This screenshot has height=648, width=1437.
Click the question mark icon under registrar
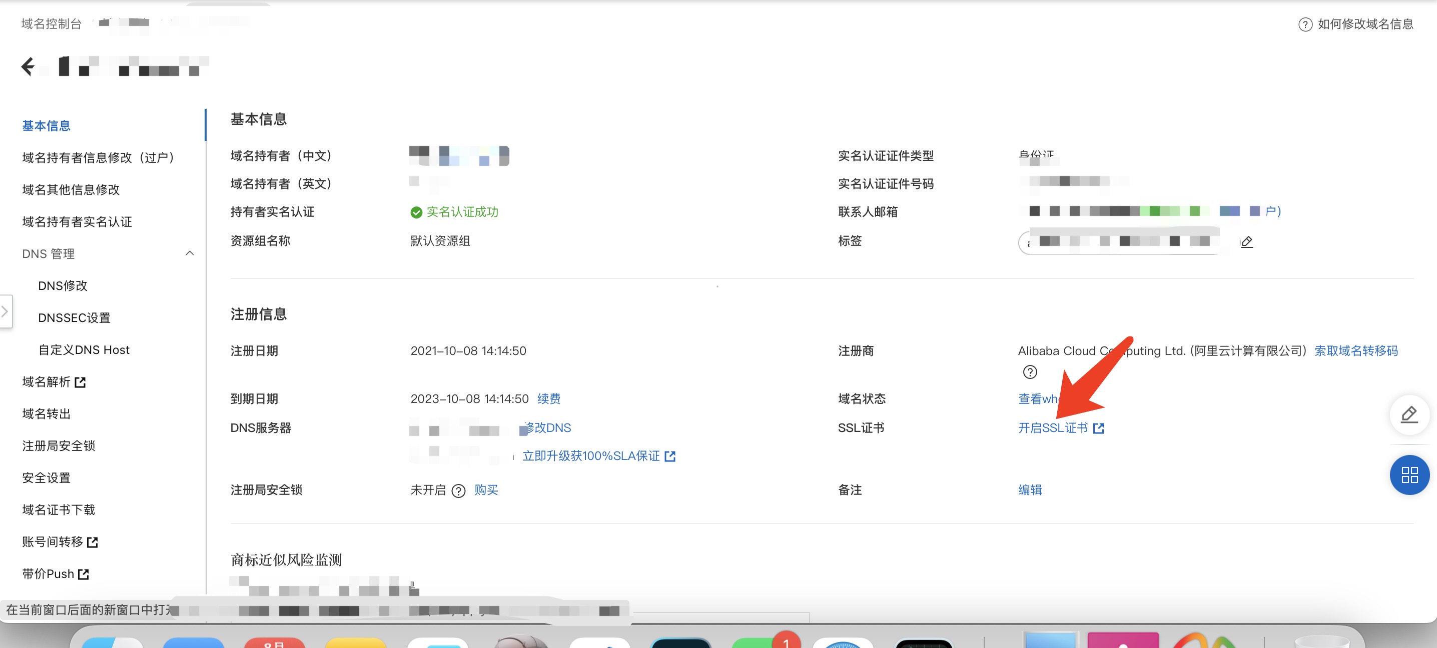click(1030, 372)
